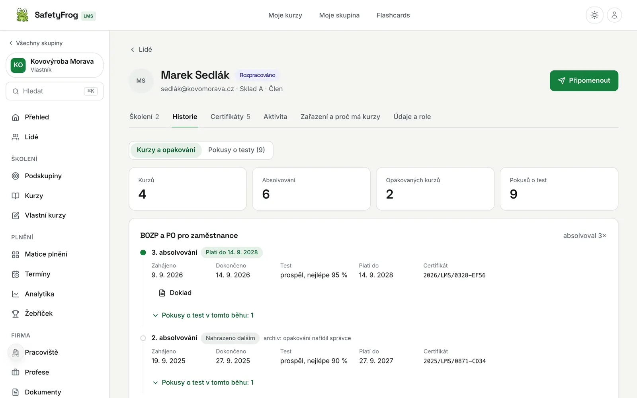Click certificate number 2025/LMS/0871-CD34
The image size is (637, 398).
click(x=455, y=361)
